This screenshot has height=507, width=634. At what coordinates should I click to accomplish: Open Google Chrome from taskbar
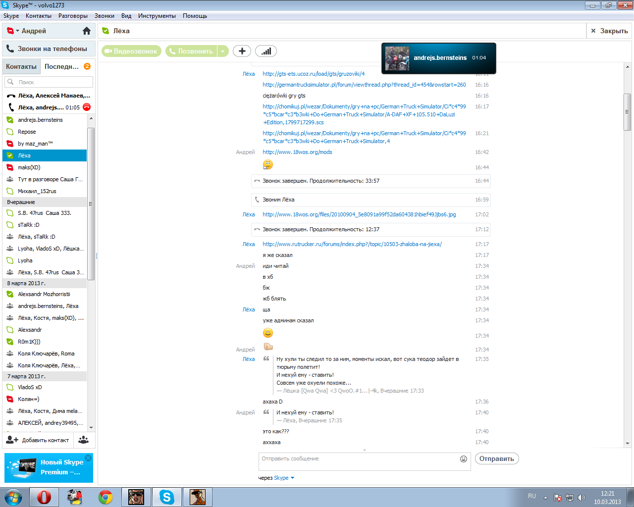tap(106, 497)
